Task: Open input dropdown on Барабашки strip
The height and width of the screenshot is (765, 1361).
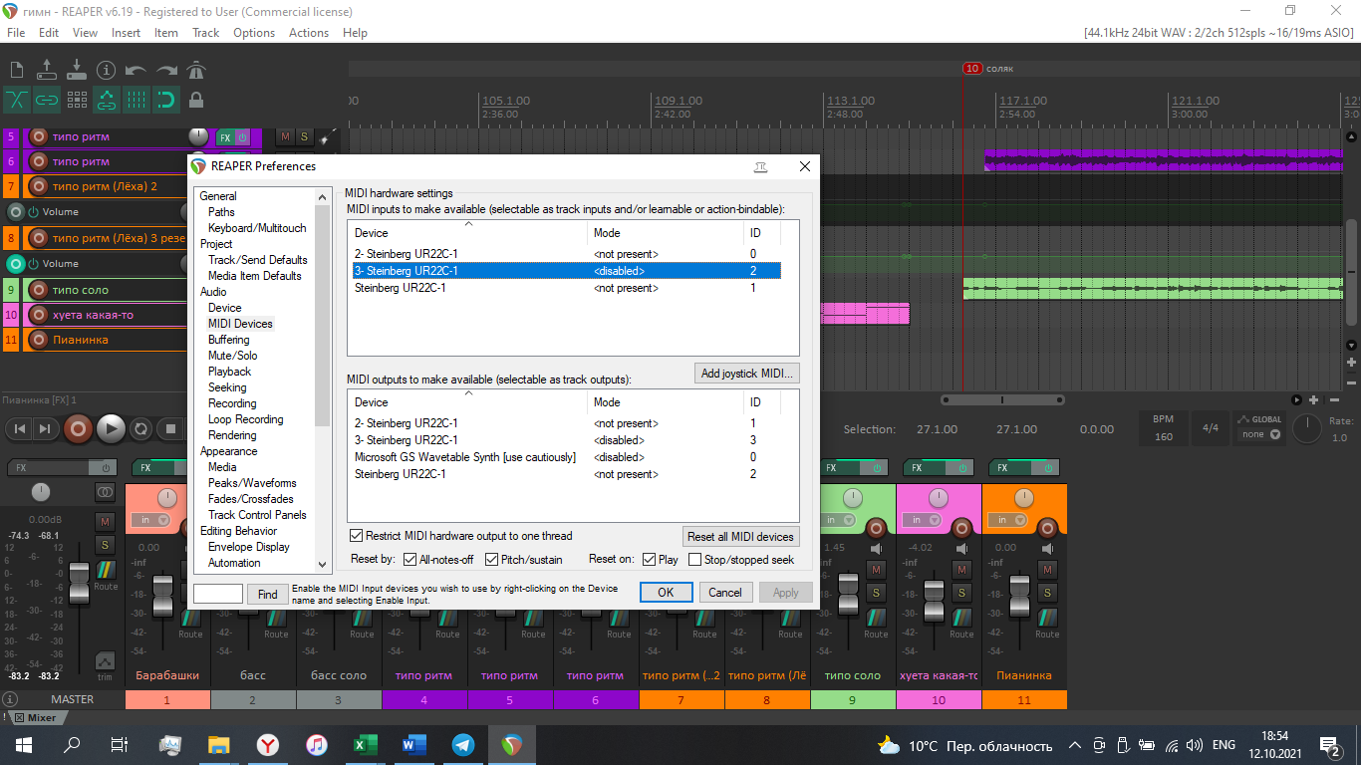Action: (149, 520)
